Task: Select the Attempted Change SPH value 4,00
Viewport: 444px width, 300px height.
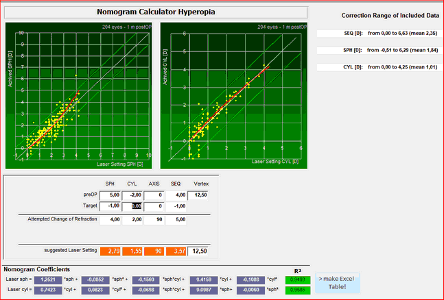Action: (x=110, y=220)
